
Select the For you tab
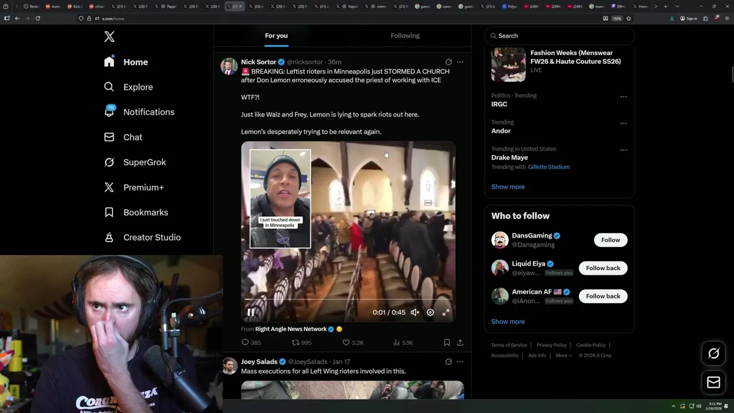click(x=276, y=36)
